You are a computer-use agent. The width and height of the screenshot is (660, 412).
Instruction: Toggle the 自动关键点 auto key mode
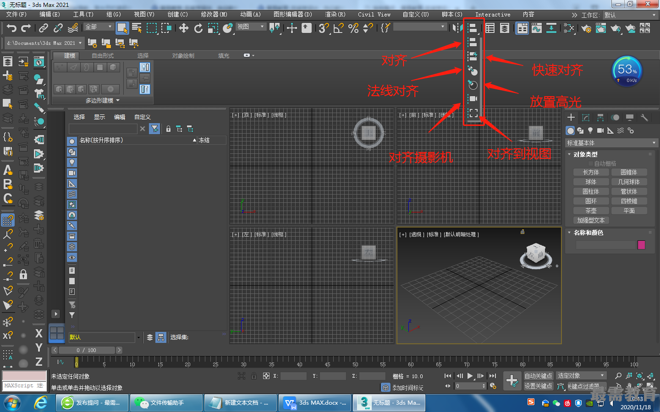538,376
